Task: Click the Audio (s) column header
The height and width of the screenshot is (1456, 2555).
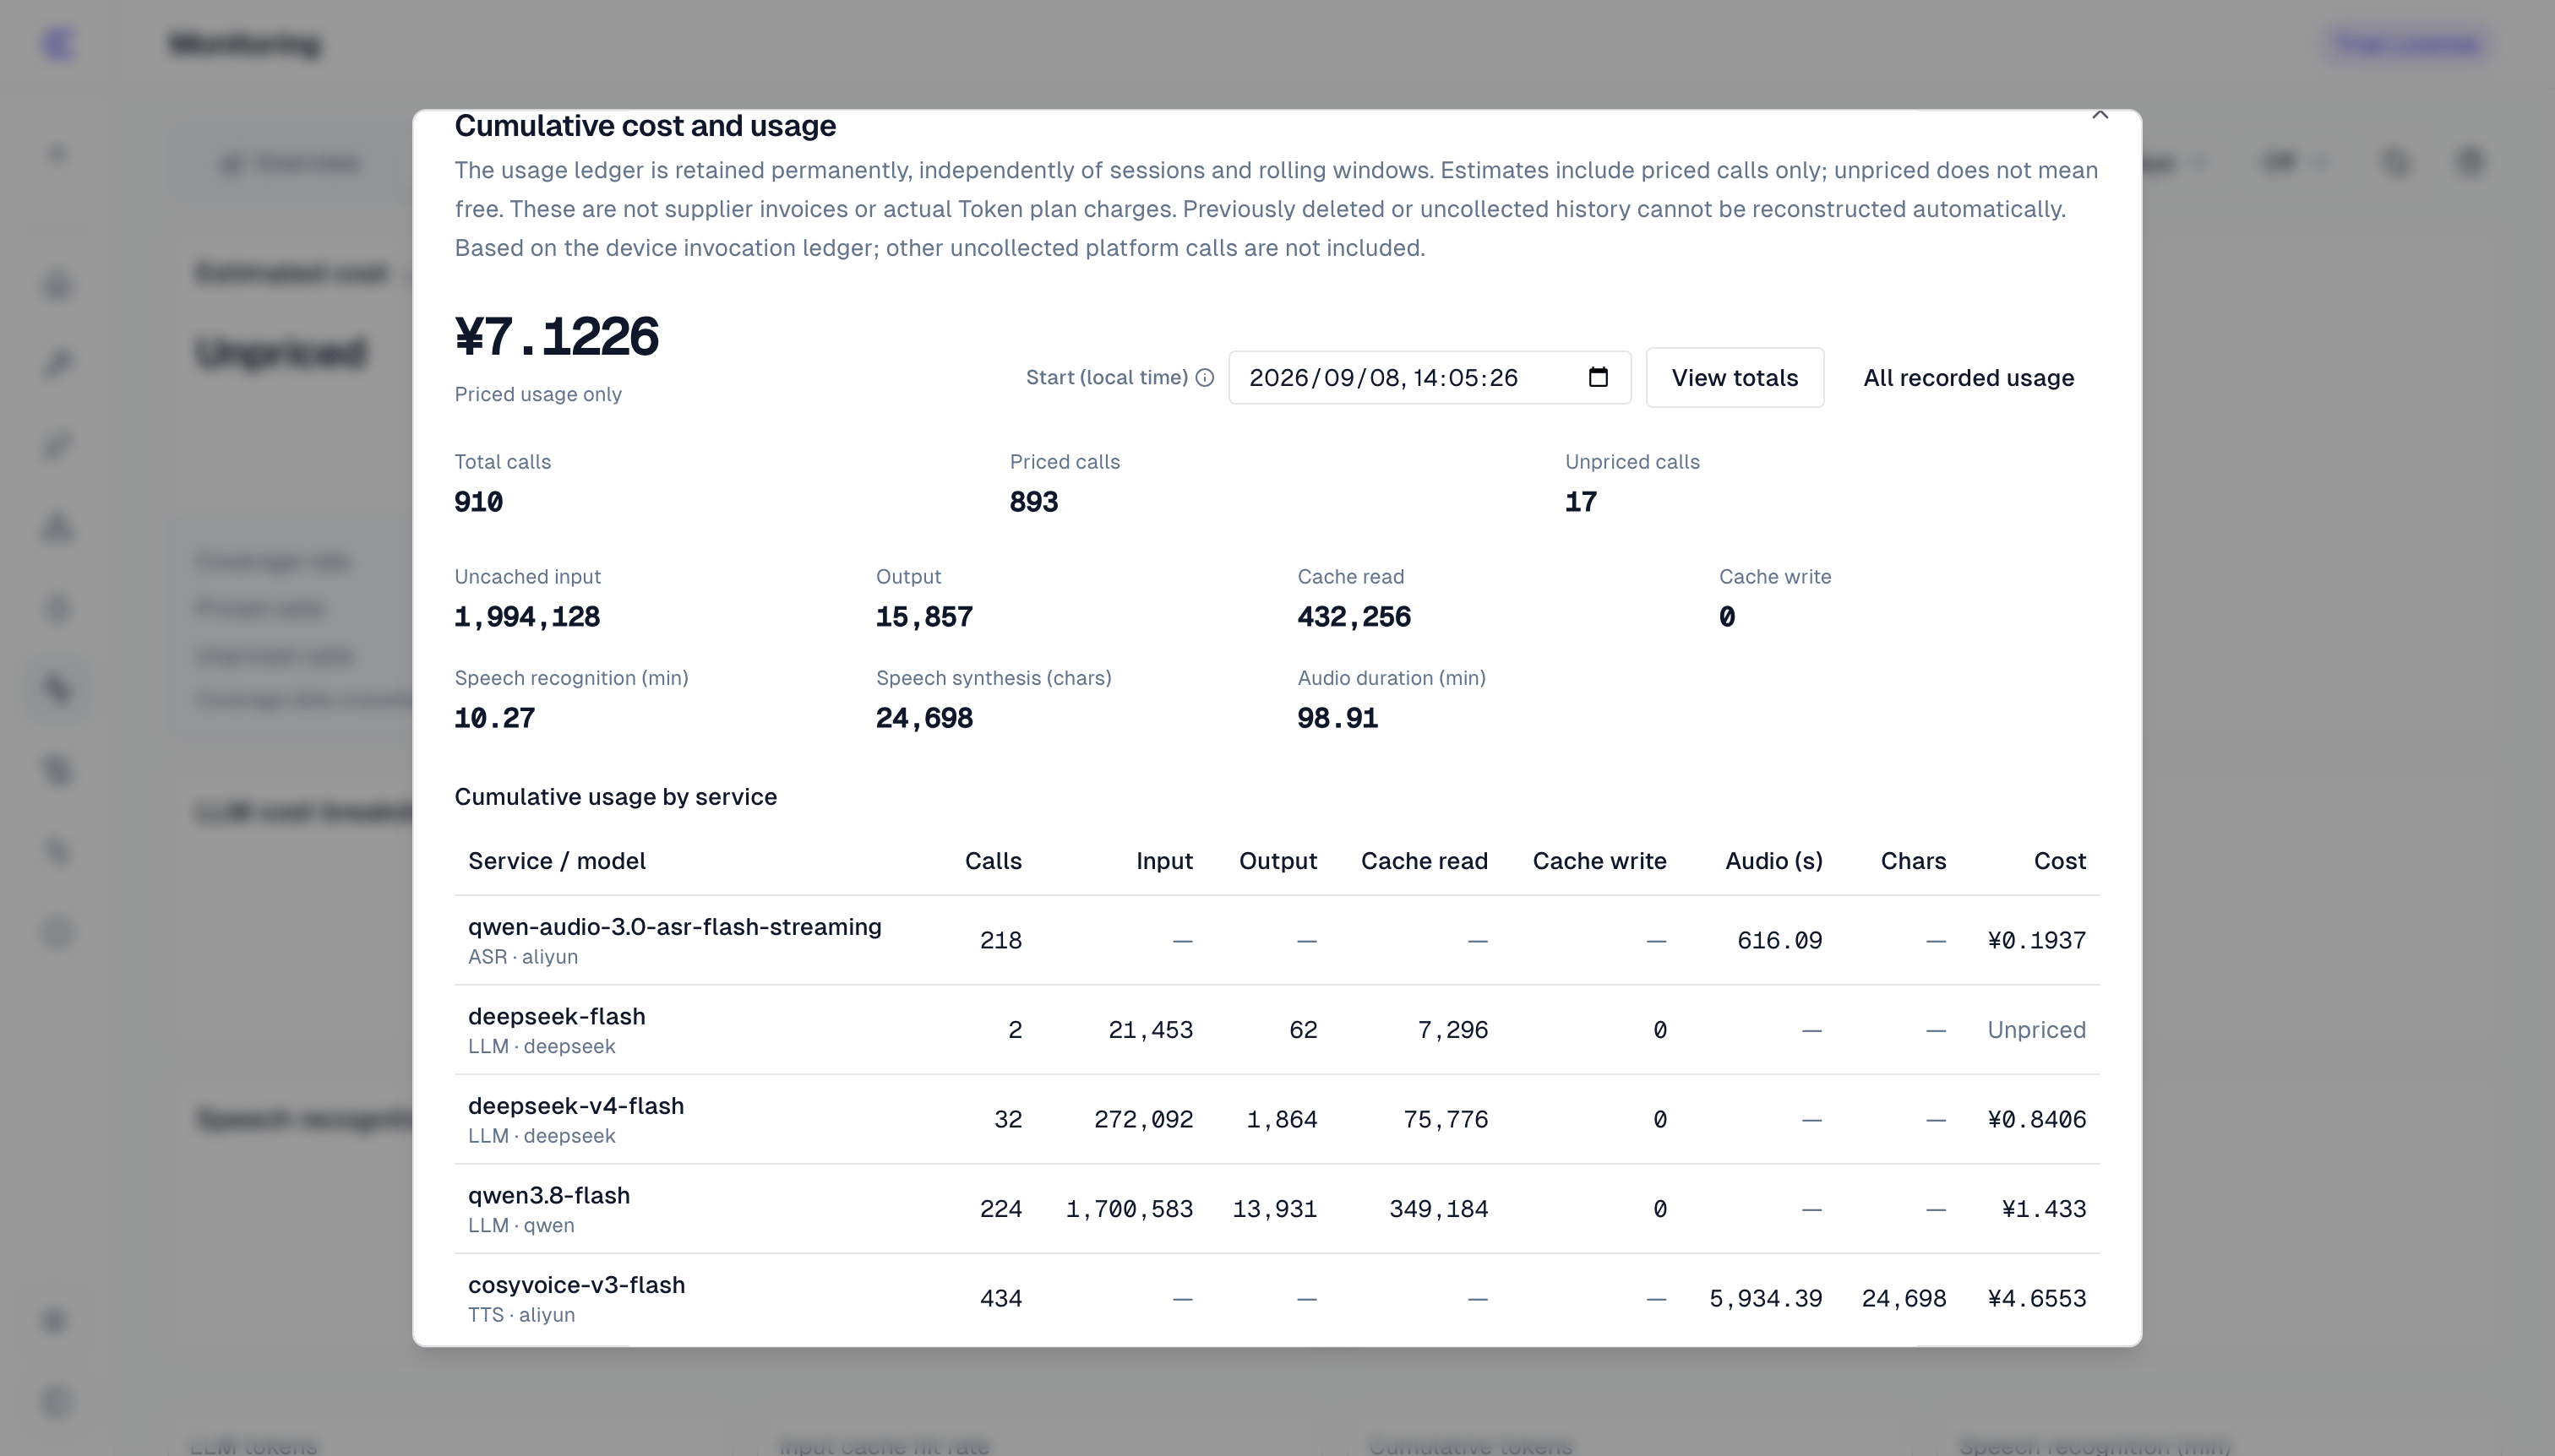Action: [x=1773, y=861]
